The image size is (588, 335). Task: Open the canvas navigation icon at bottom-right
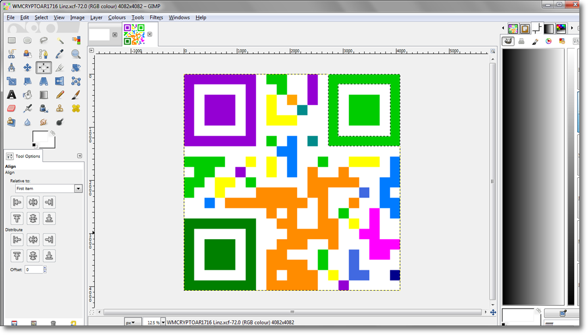[x=493, y=312]
